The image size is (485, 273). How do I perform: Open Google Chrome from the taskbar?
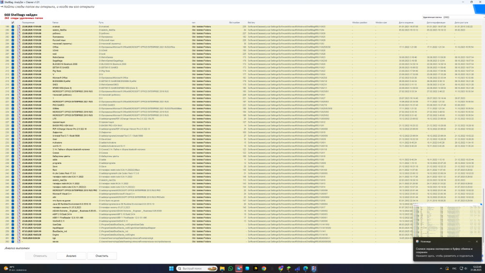click(264, 268)
